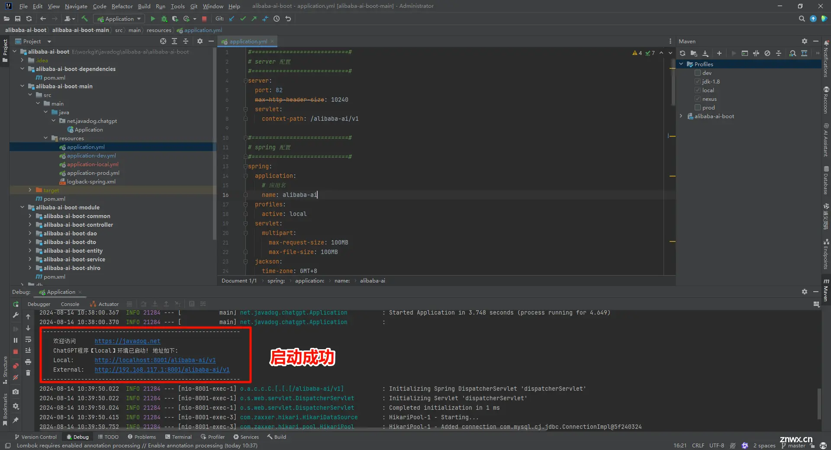
Task: Reload all Maven projects icon
Action: click(x=683, y=53)
